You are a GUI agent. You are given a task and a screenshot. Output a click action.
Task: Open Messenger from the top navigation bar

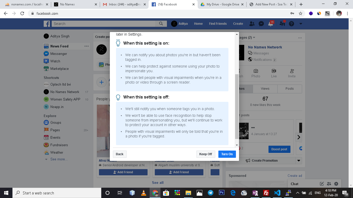coord(261,23)
